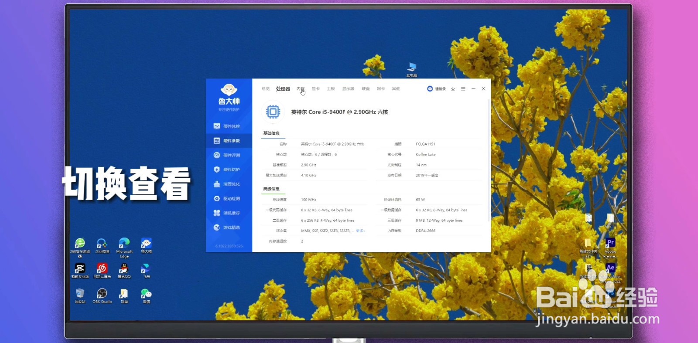
Task: Switch to the 其他 tab
Action: coord(396,89)
